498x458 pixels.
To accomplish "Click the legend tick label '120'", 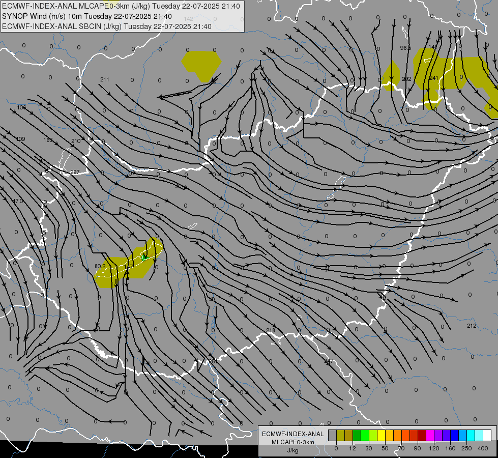I will click(434, 448).
